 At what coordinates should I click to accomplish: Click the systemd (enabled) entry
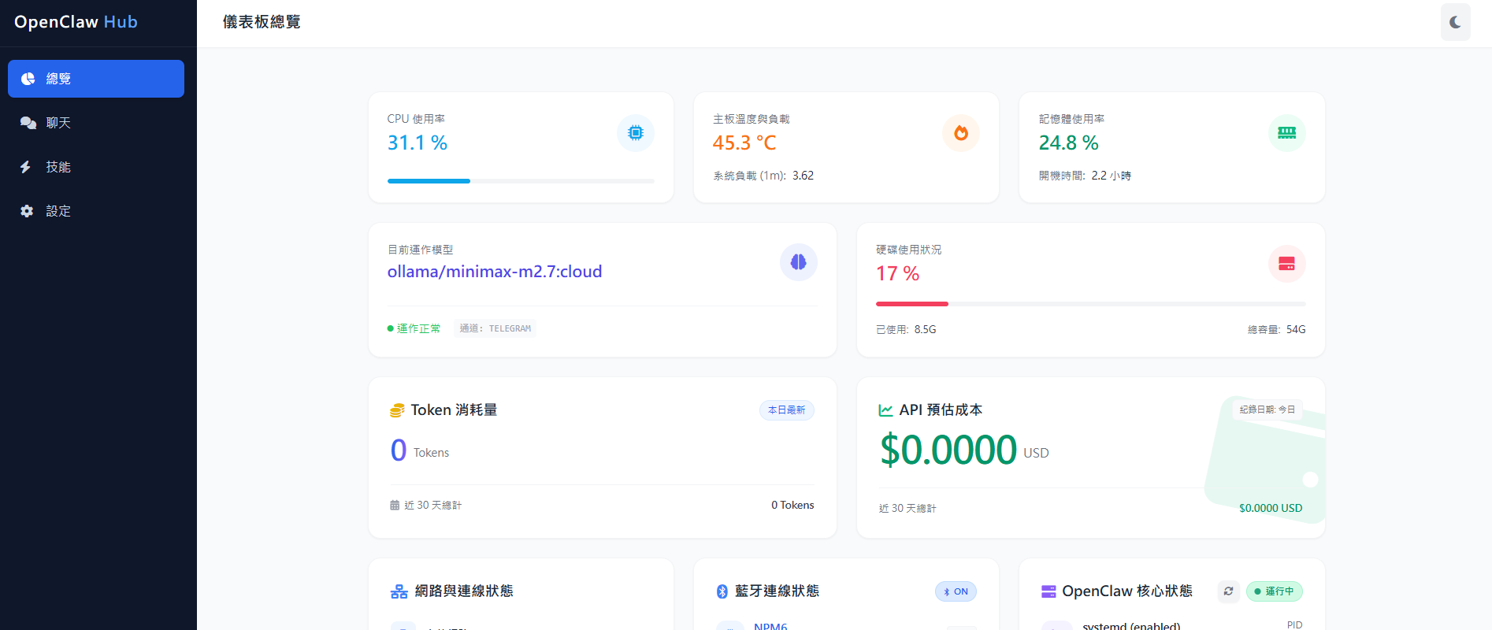point(1131,625)
